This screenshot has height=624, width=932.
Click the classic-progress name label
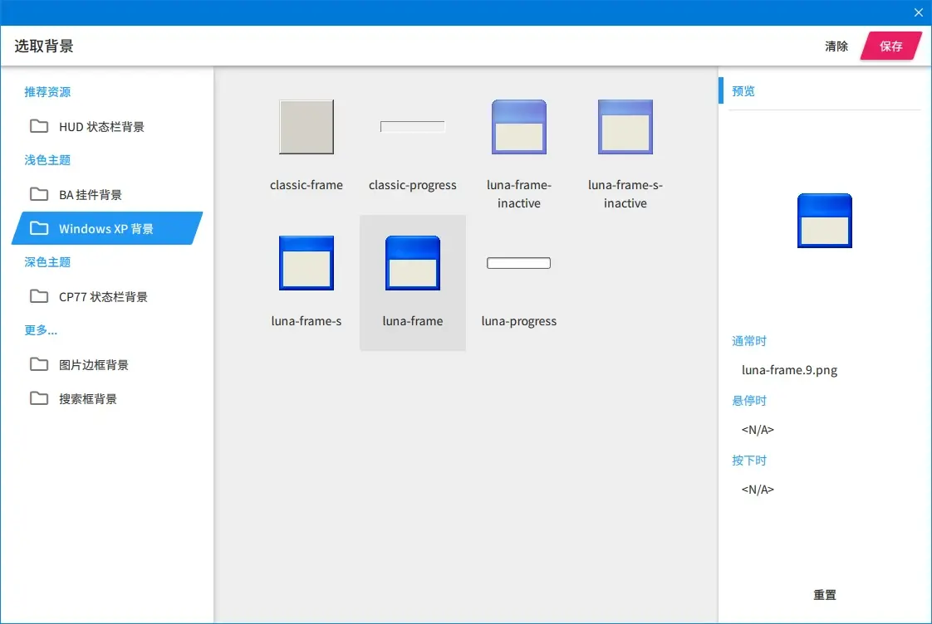(x=413, y=185)
